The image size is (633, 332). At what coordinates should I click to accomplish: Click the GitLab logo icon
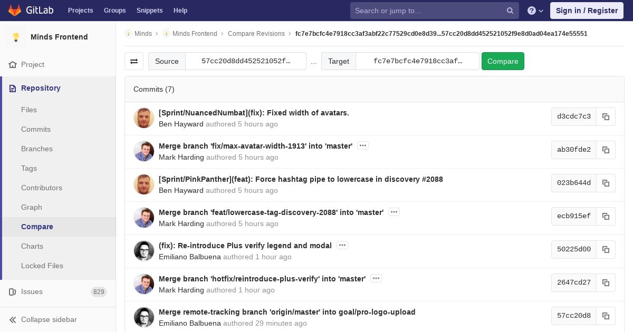click(15, 10)
